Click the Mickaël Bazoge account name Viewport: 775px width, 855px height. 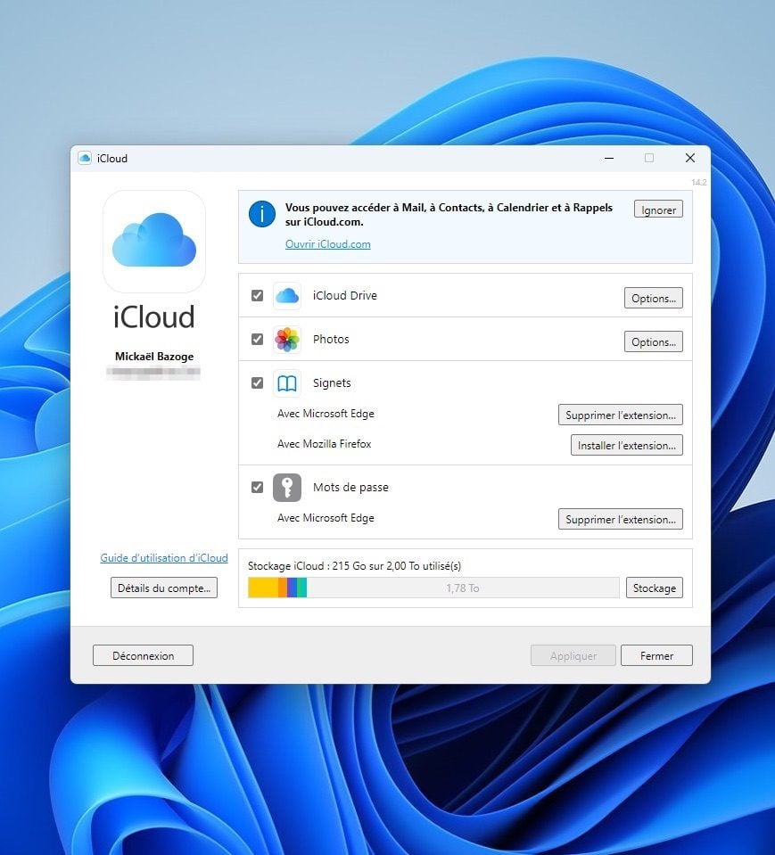tap(154, 357)
